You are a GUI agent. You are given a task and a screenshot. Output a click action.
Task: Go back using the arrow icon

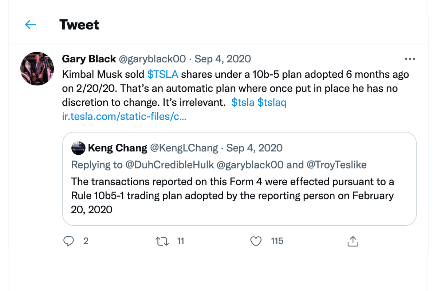[30, 25]
